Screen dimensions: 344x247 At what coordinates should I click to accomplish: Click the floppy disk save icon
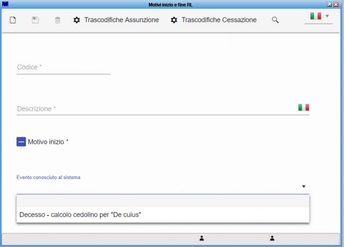click(x=35, y=20)
